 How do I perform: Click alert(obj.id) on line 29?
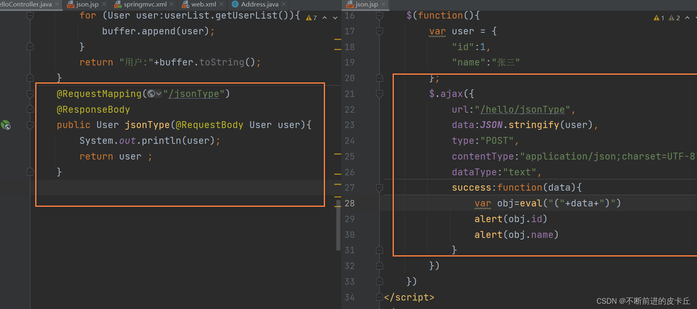(x=511, y=219)
